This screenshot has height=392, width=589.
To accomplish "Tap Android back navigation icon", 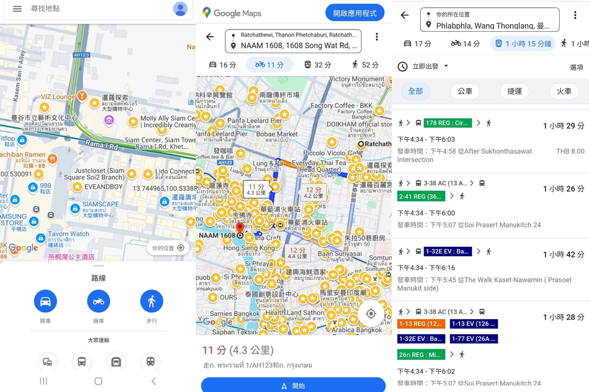I will (154, 381).
